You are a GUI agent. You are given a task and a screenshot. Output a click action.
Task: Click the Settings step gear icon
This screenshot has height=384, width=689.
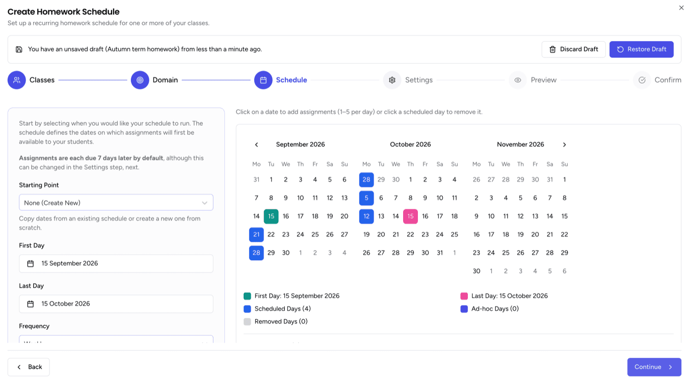[x=392, y=80]
